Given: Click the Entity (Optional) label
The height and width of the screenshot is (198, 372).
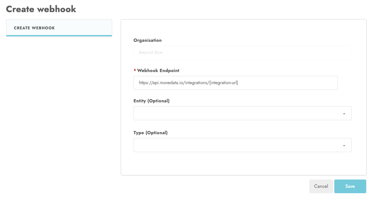Looking at the screenshot, I should click(x=151, y=101).
